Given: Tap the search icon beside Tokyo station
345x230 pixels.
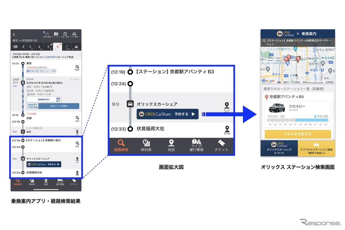Looking at the screenshot, I should [77, 67].
